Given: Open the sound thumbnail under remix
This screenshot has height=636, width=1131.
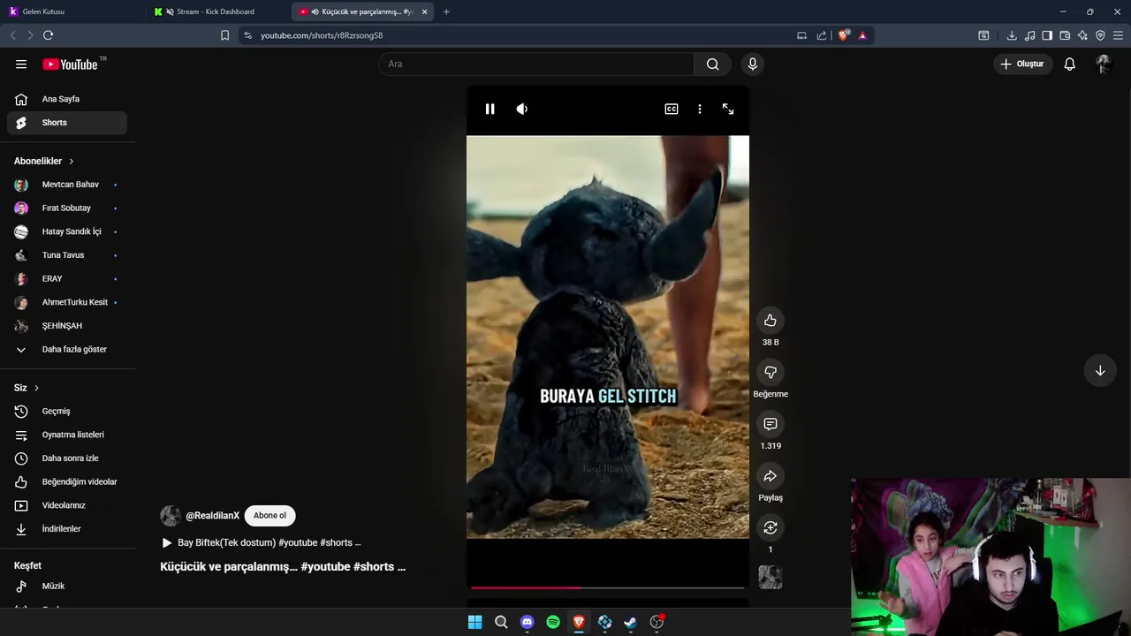Looking at the screenshot, I should coord(770,577).
